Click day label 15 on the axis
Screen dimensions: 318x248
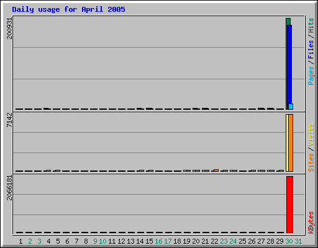149,241
